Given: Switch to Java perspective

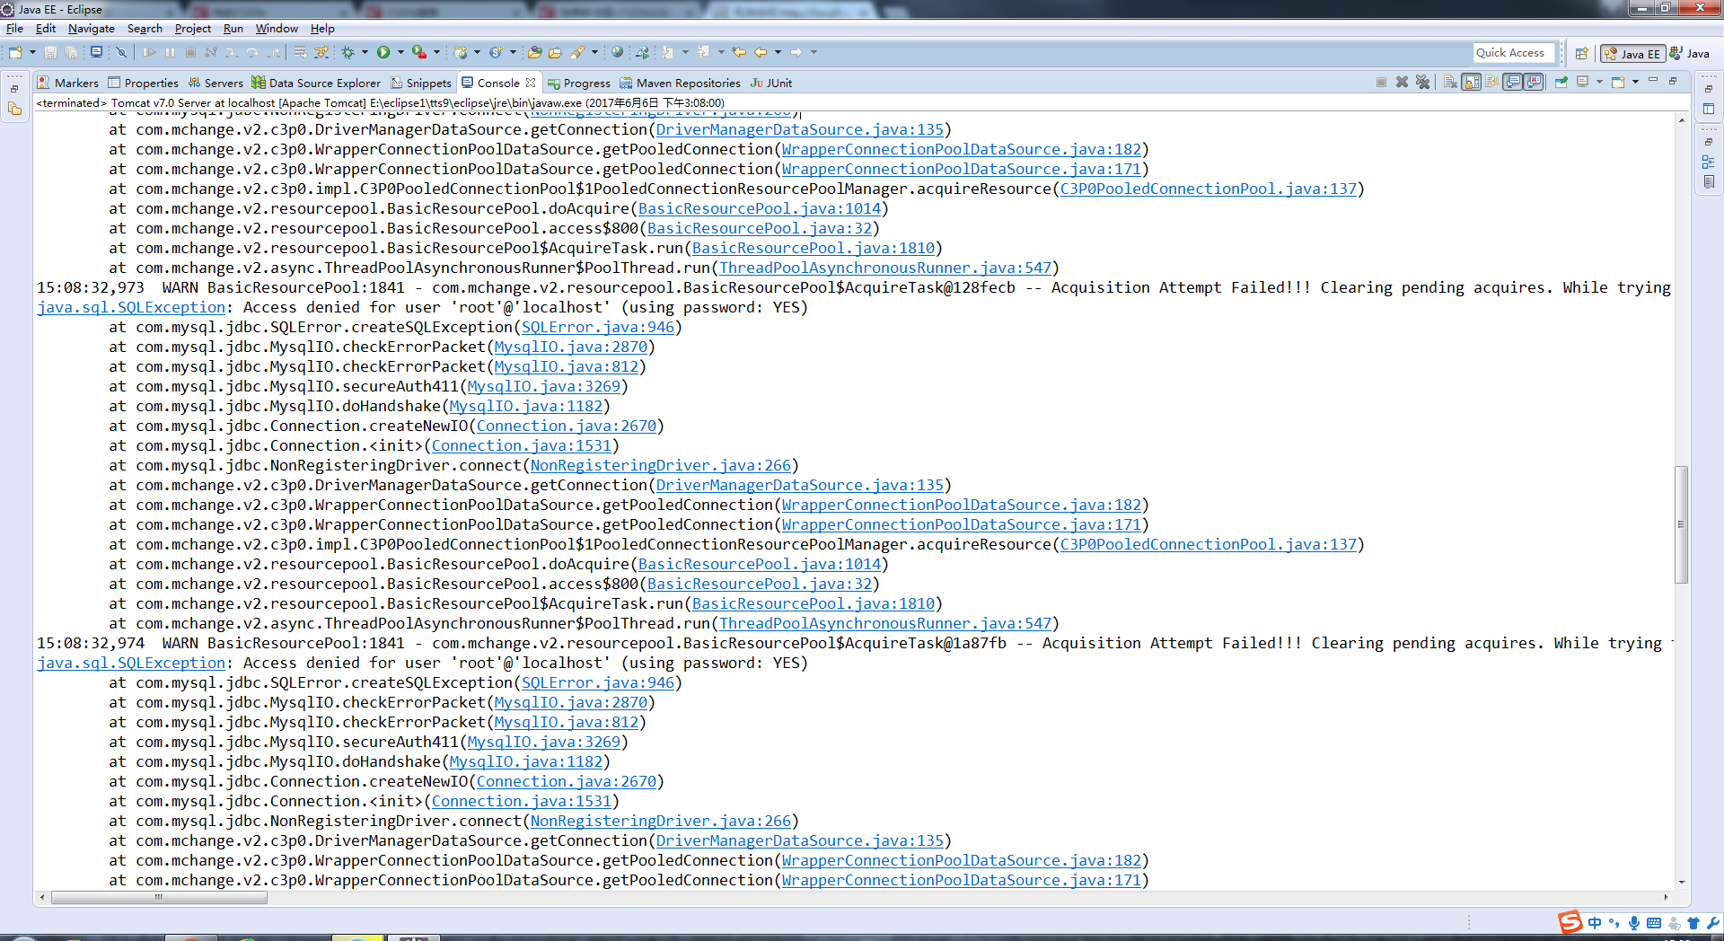Looking at the screenshot, I should click(x=1690, y=54).
